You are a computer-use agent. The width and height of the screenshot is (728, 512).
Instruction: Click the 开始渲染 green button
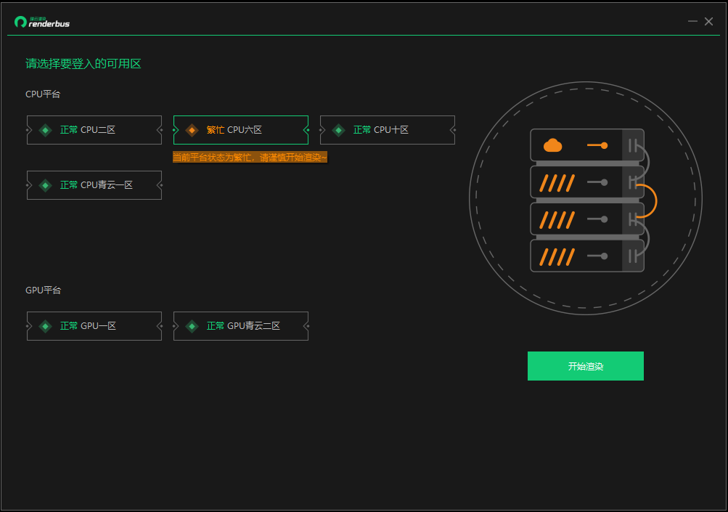(x=585, y=365)
